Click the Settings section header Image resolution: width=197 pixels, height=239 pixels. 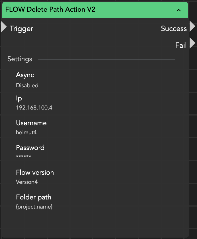click(x=20, y=59)
